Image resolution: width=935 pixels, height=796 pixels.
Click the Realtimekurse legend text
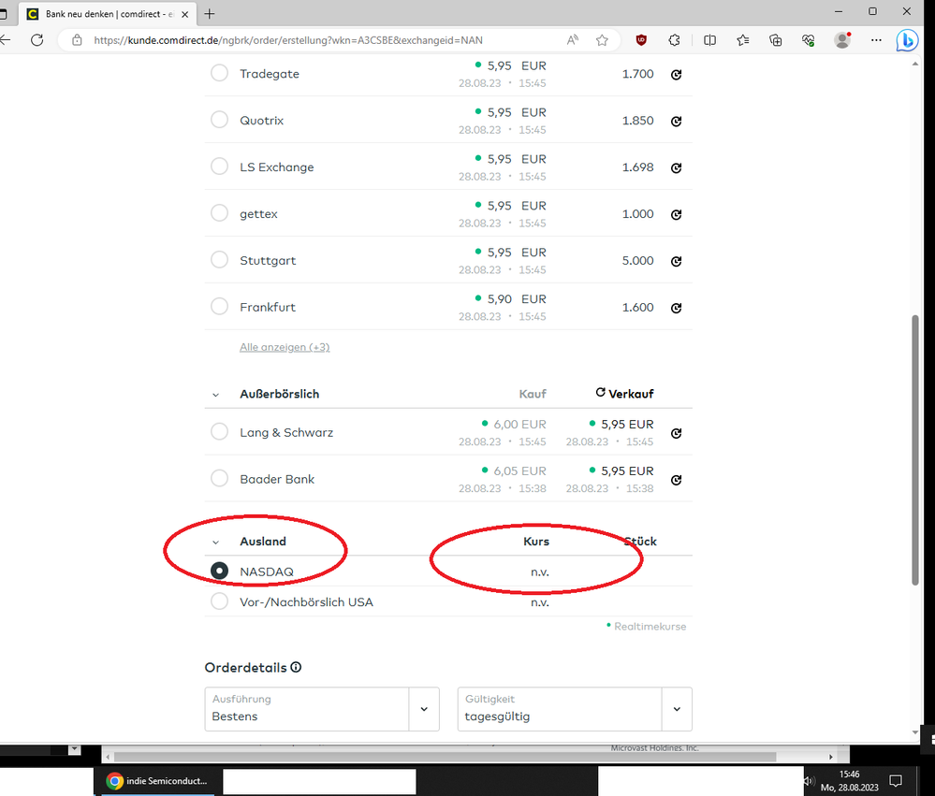(650, 626)
